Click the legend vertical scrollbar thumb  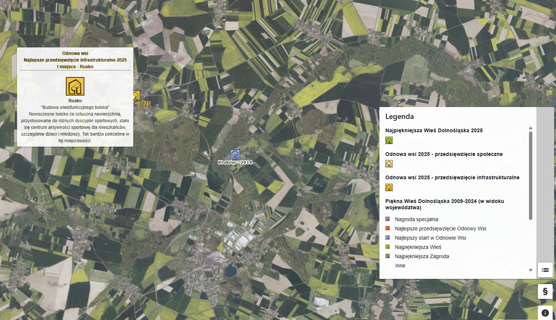tap(530, 176)
